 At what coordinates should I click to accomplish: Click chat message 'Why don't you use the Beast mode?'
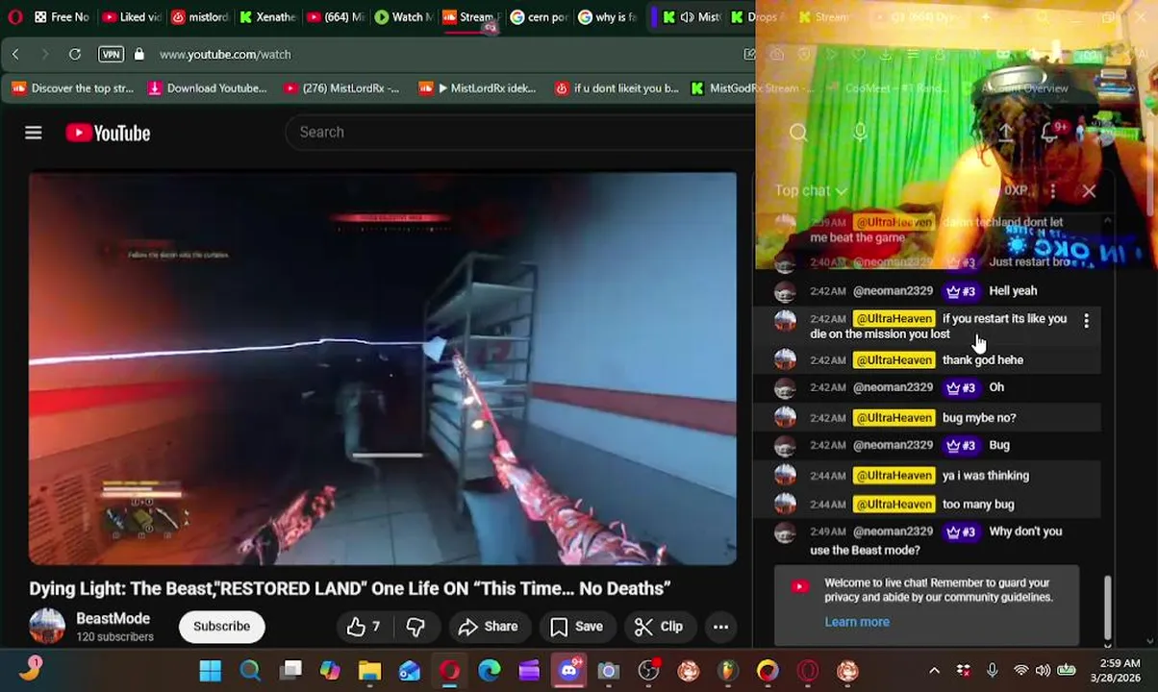936,540
